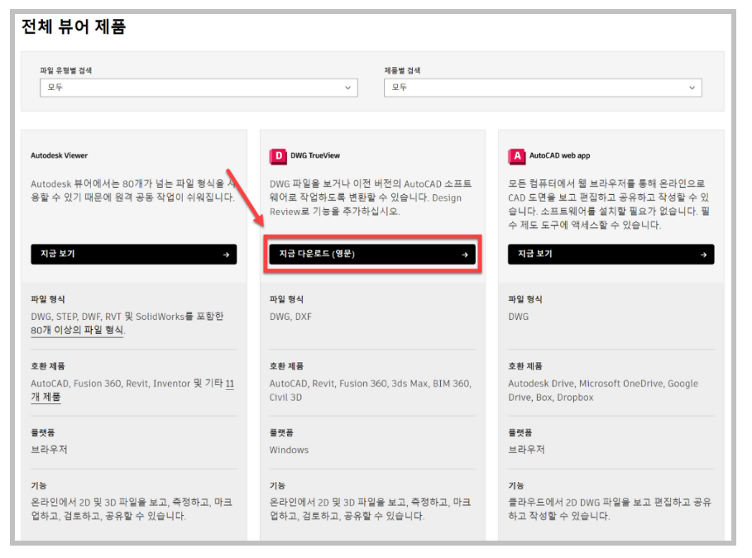The height and width of the screenshot is (558, 752).
Task: Click the Autodesk Viewer card title
Action: click(x=60, y=155)
